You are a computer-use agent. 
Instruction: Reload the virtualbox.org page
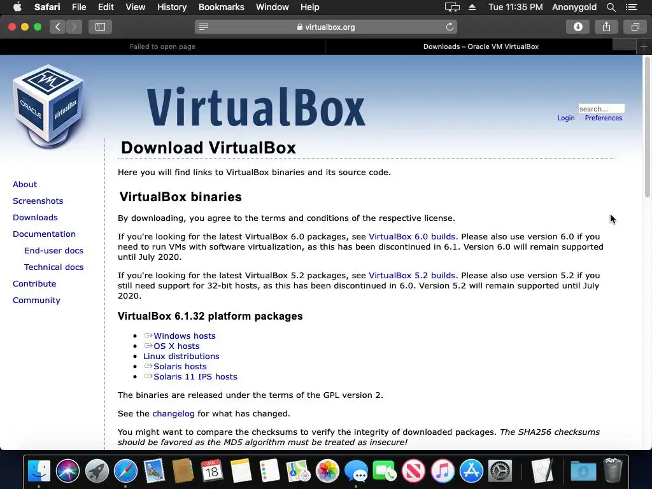[450, 27]
